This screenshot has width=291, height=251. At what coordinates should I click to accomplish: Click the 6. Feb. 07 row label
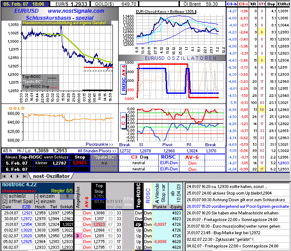tap(17, 169)
